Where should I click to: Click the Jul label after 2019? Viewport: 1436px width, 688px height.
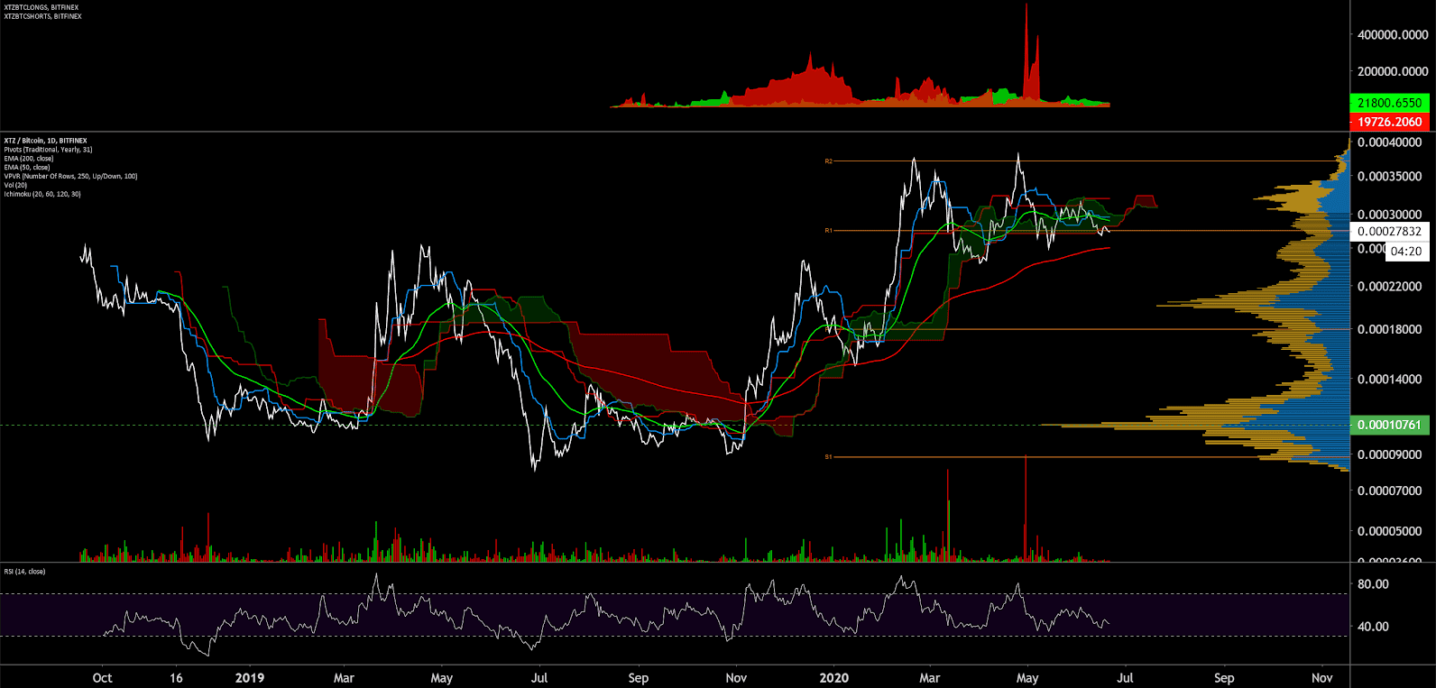539,678
